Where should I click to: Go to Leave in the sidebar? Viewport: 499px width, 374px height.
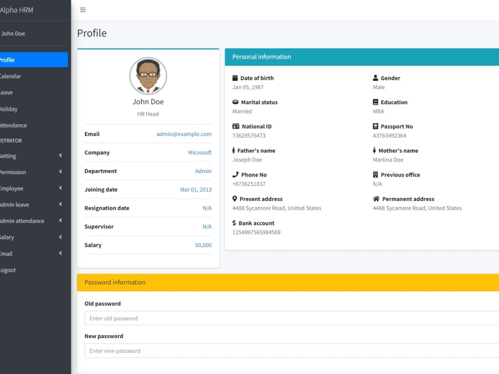[33, 93]
